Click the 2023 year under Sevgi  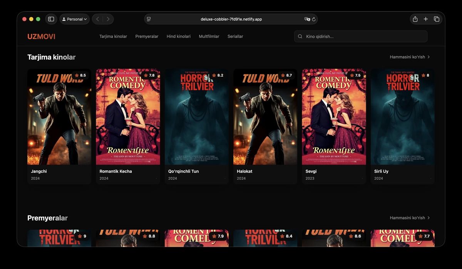point(310,178)
